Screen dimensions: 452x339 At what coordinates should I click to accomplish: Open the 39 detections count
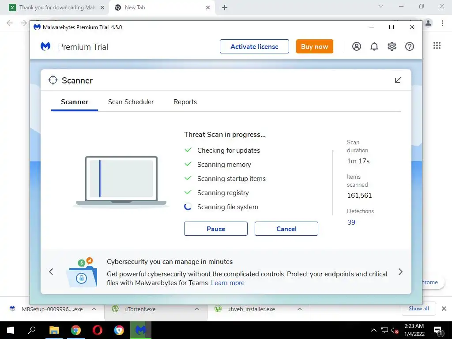[x=351, y=222]
